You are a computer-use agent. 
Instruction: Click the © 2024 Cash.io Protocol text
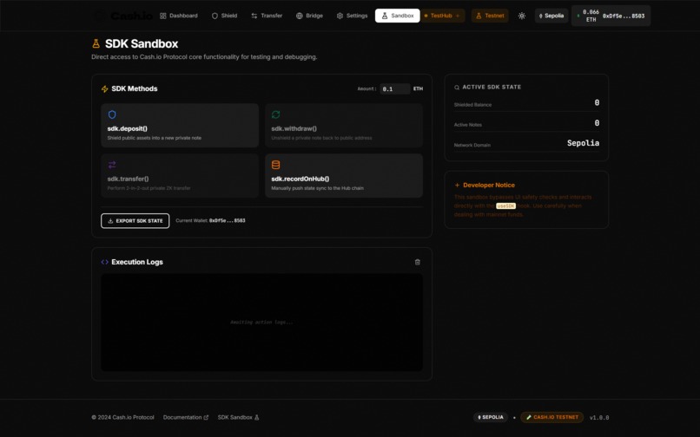pos(122,417)
